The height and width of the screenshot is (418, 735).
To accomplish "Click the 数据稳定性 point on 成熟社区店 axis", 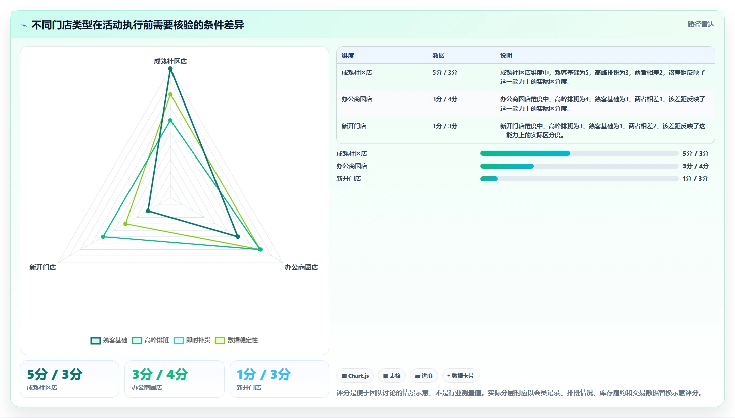I will [170, 94].
